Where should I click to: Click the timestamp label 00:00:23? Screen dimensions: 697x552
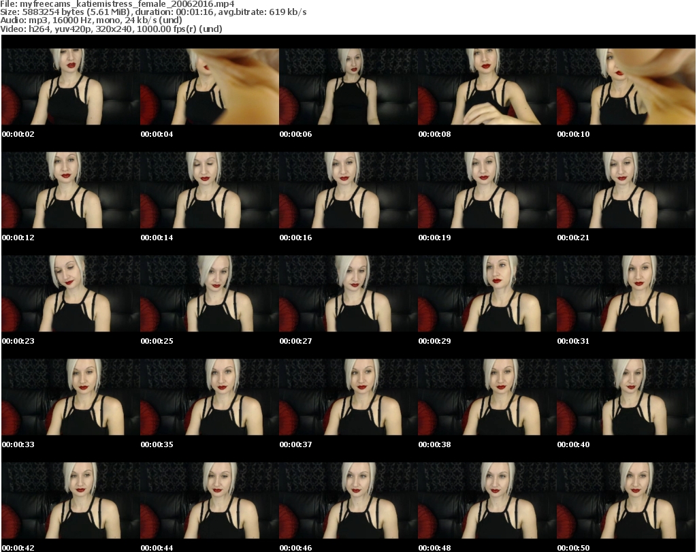coord(18,341)
